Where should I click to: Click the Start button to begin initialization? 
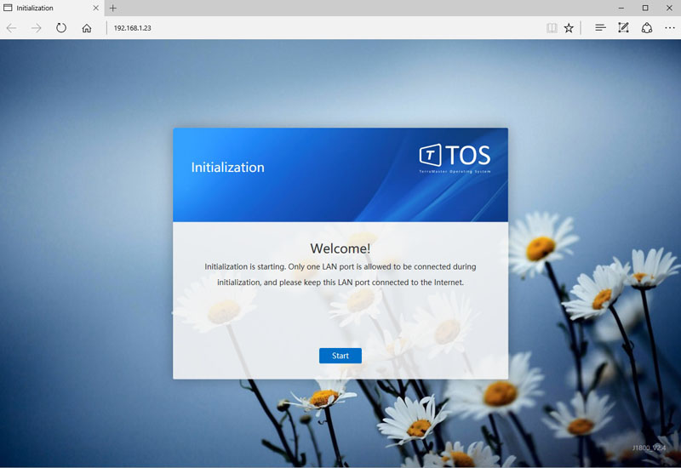340,356
